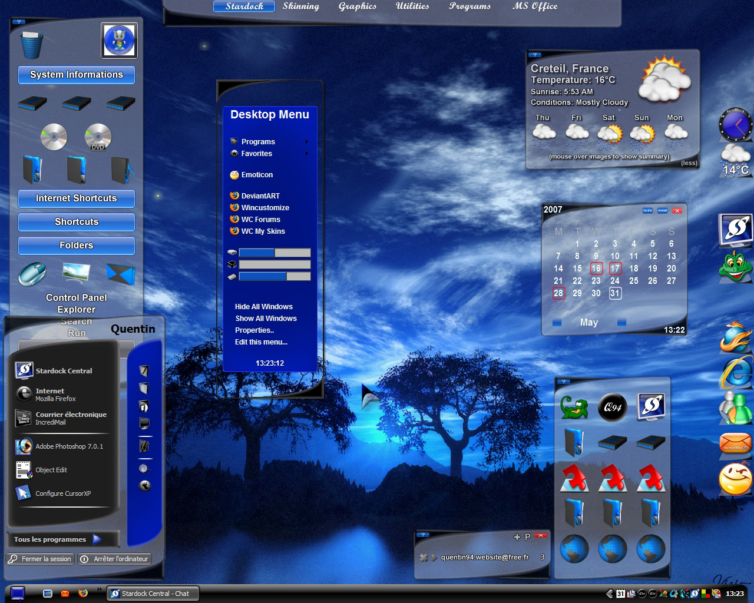The height and width of the screenshot is (603, 754).
Task: Select the Graphics tab
Action: click(x=358, y=6)
